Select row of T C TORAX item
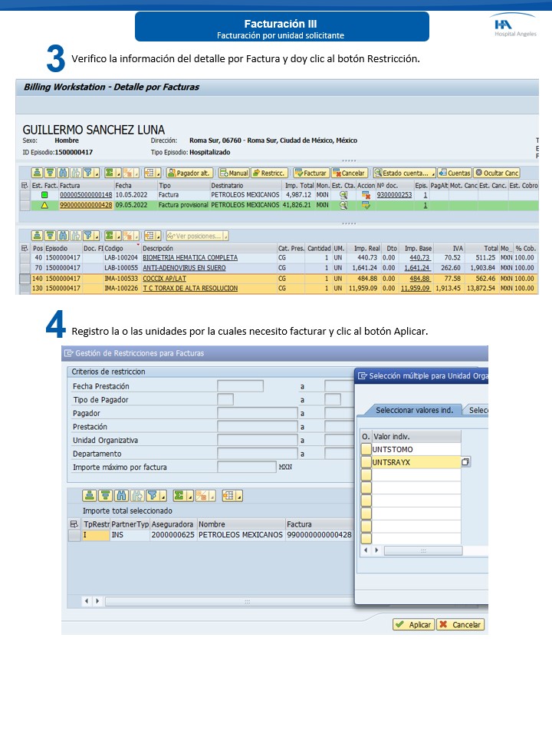 click(x=25, y=289)
